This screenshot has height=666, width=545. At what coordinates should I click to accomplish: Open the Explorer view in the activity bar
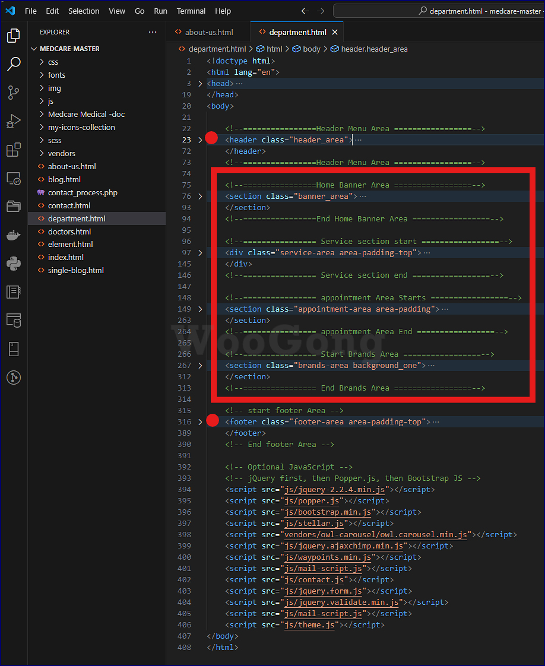click(x=14, y=36)
